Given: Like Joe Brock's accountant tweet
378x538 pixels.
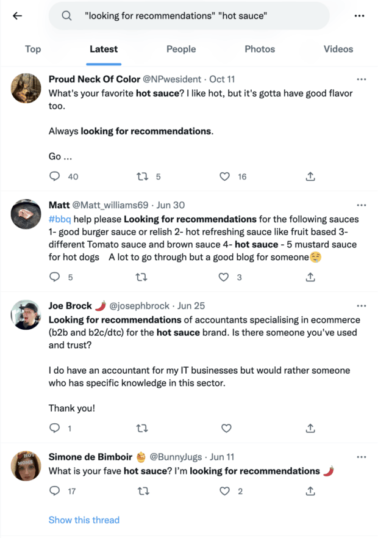Looking at the screenshot, I should coord(226,428).
